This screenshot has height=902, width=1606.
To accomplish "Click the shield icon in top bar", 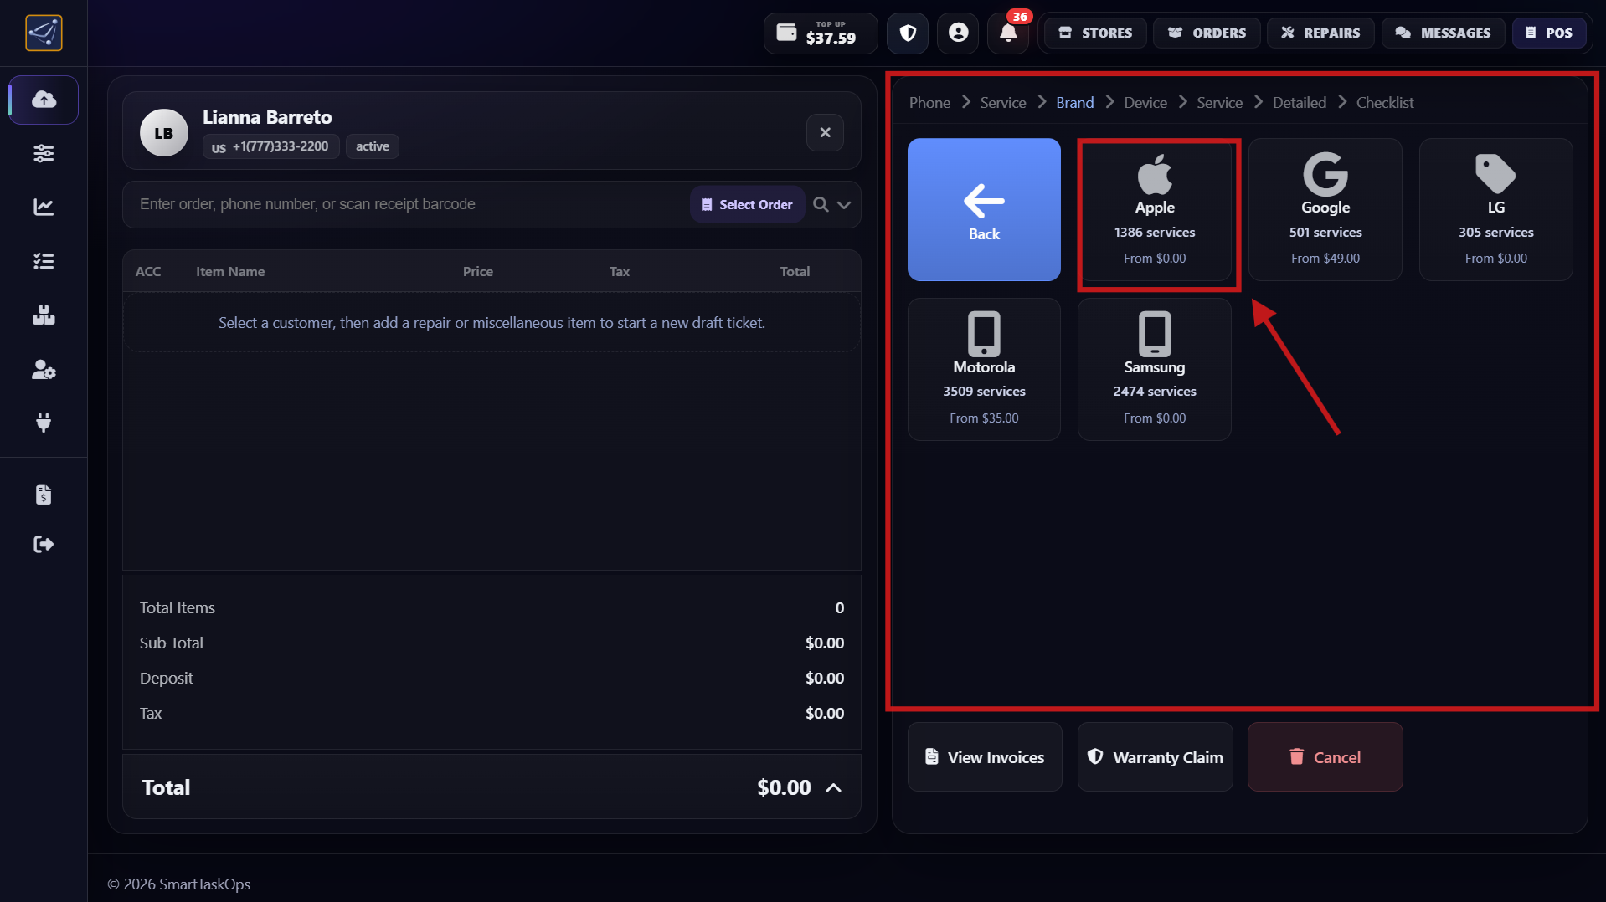I will click(908, 33).
